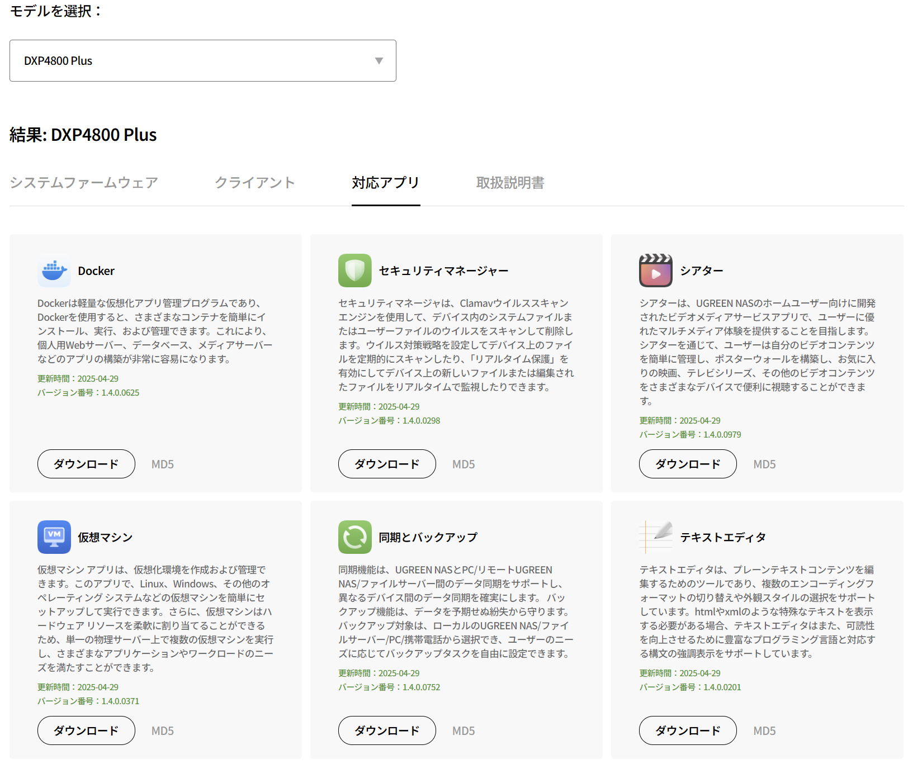Click the 仮想マシン title
Viewport: 908px width, 764px height.
[105, 538]
